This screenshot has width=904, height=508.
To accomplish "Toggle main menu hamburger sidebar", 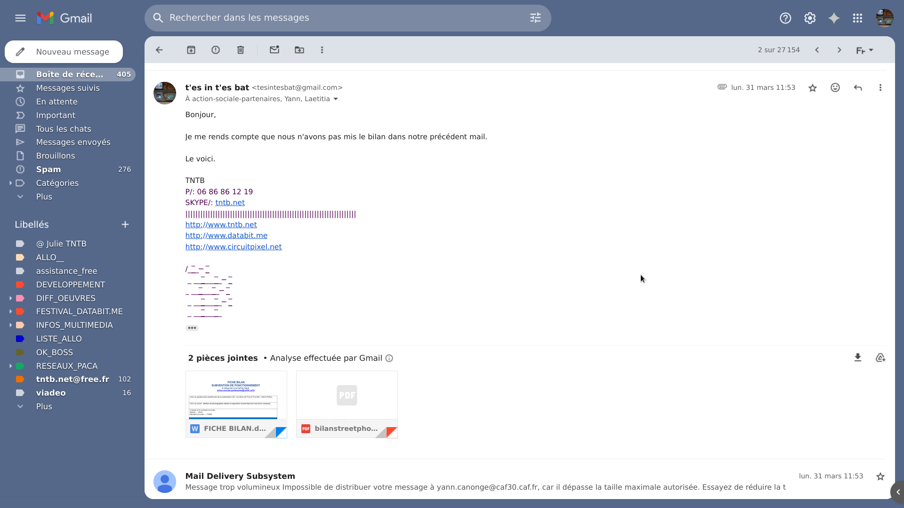I will (20, 18).
